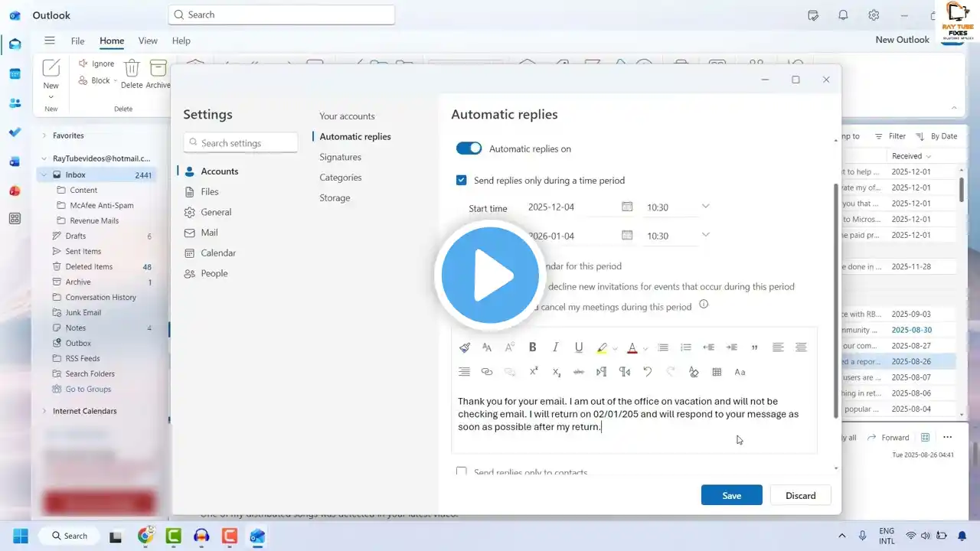Insert a table into the reply
The image size is (980, 551).
[717, 372]
